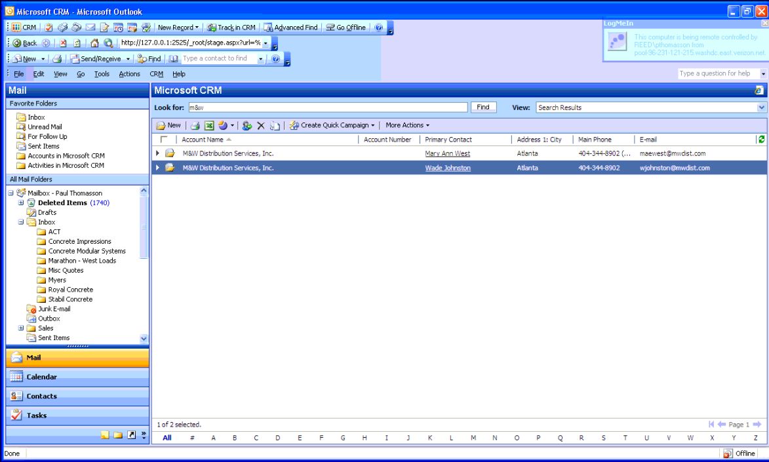769x462 pixels.
Task: Switch to Calendar pane
Action: 77,377
